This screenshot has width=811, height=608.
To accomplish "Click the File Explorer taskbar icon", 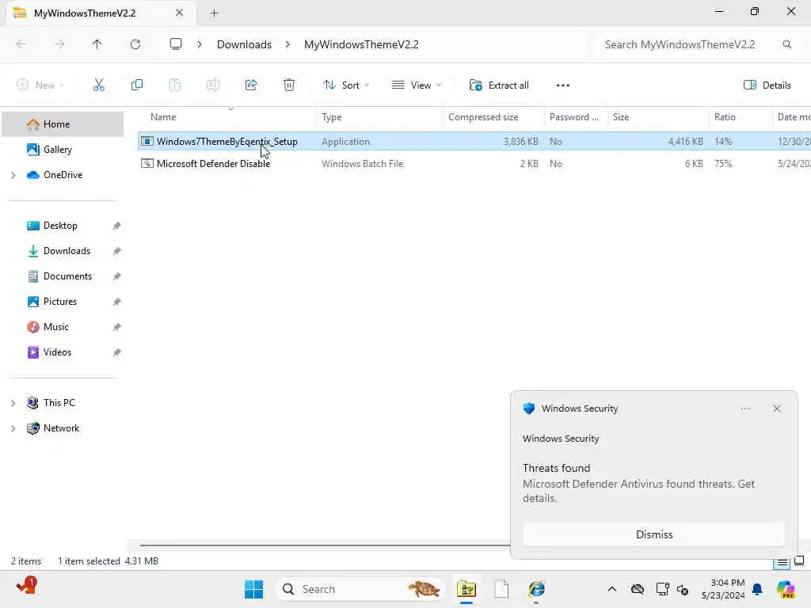I will tap(466, 589).
